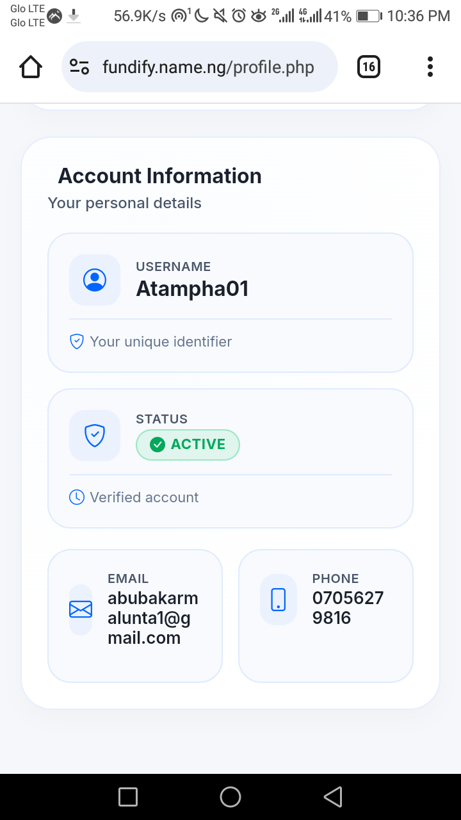Tap the browser home icon

(x=31, y=67)
